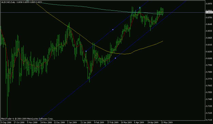213x124 pixels.
Task: Click the 9 Feb 2009 date label
Action: [99, 122]
